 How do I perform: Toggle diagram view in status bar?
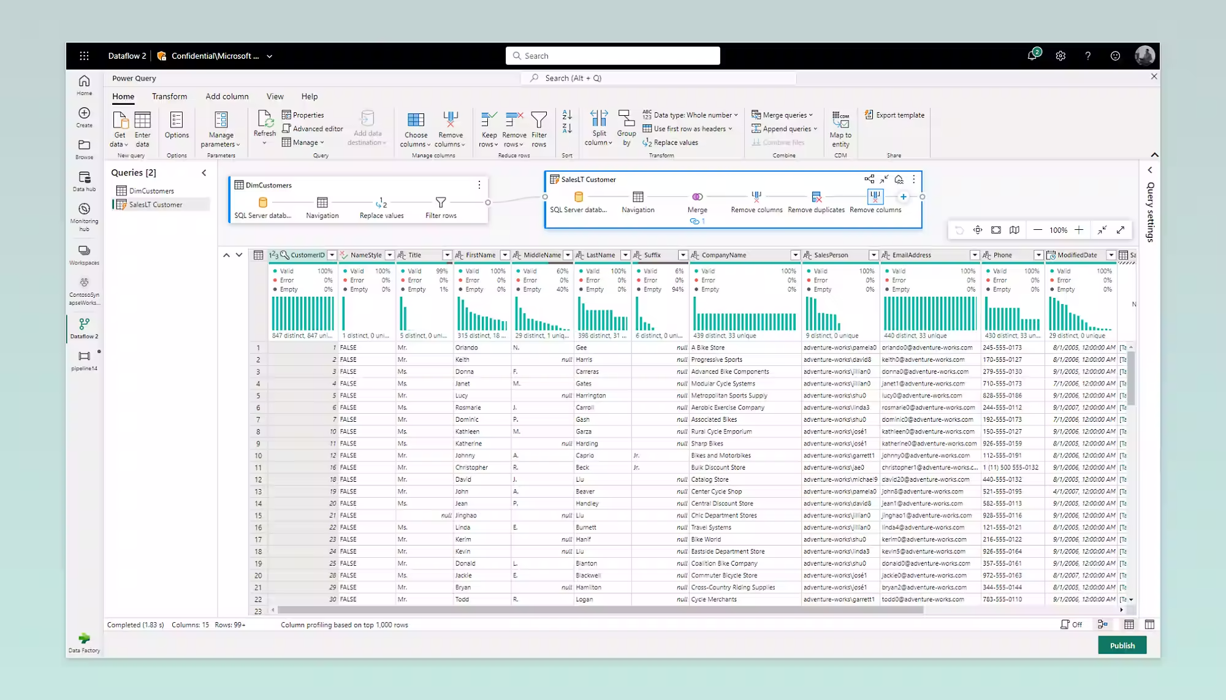1102,625
